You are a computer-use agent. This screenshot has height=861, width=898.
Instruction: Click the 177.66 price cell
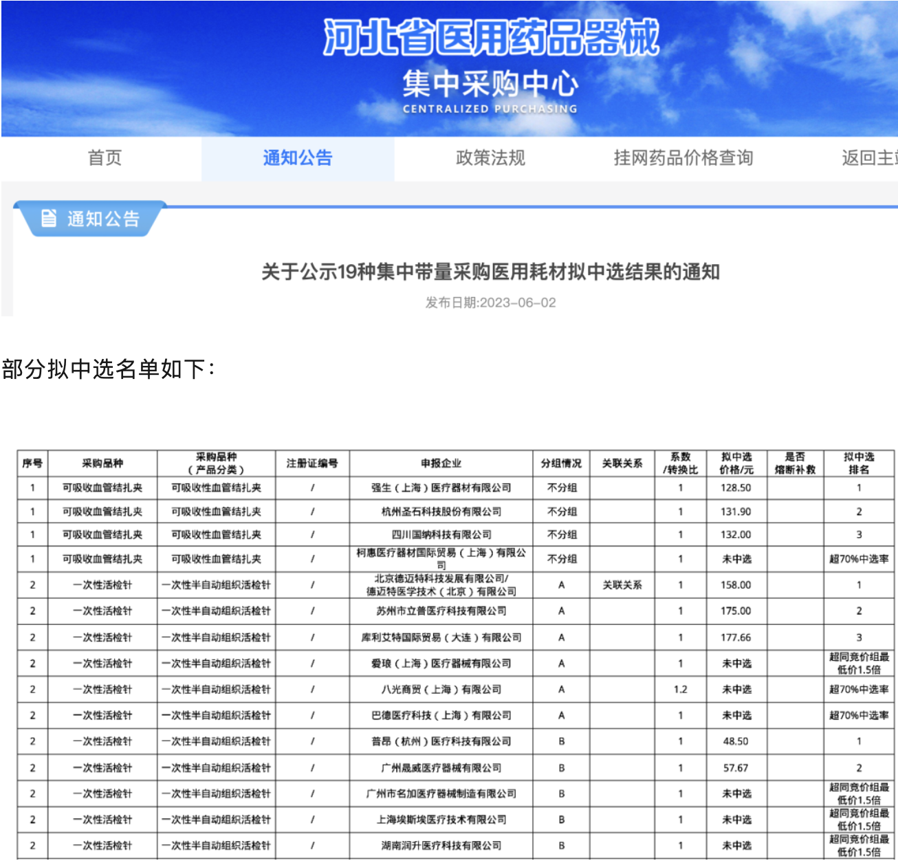coord(736,637)
